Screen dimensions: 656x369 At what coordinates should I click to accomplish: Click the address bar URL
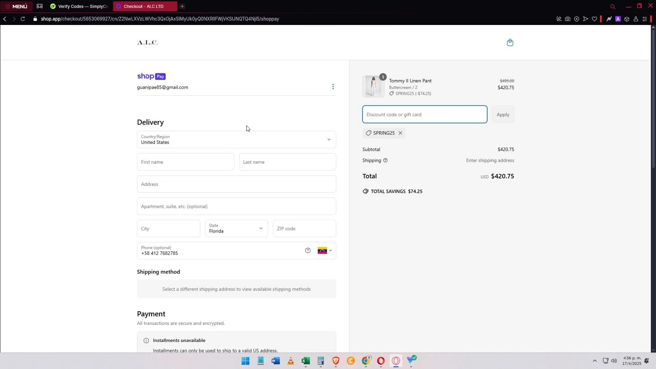tap(160, 19)
